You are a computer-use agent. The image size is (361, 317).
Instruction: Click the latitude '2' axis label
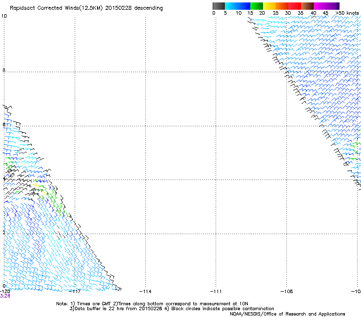click(x=4, y=232)
